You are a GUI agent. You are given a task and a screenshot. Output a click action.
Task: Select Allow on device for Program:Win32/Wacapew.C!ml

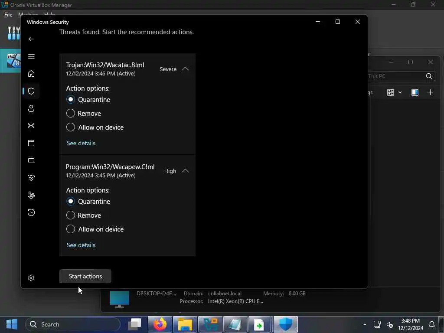(71, 229)
